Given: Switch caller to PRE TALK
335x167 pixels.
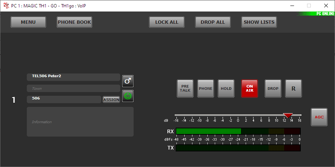Looking at the screenshot, I should 185,89.
